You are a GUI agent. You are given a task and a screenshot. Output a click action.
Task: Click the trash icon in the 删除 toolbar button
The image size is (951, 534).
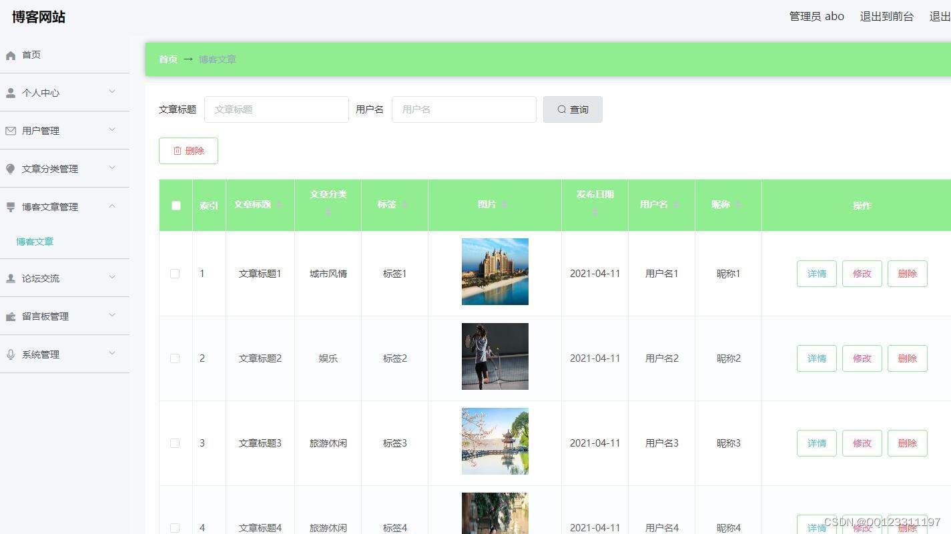tap(178, 151)
